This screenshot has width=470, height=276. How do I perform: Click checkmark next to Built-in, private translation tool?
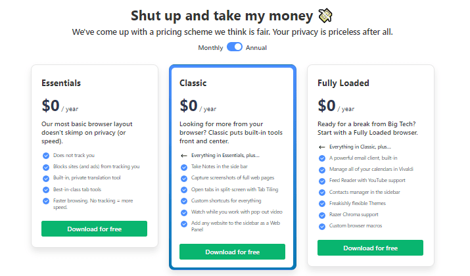pyautogui.click(x=46, y=178)
